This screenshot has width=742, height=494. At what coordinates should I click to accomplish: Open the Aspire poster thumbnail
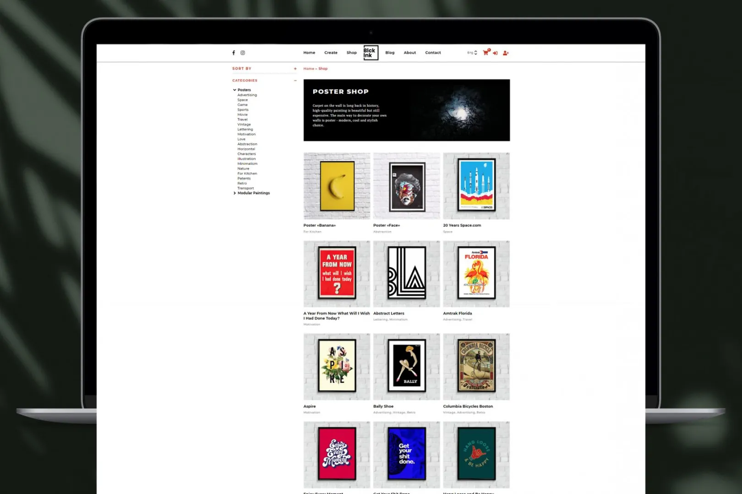(337, 367)
